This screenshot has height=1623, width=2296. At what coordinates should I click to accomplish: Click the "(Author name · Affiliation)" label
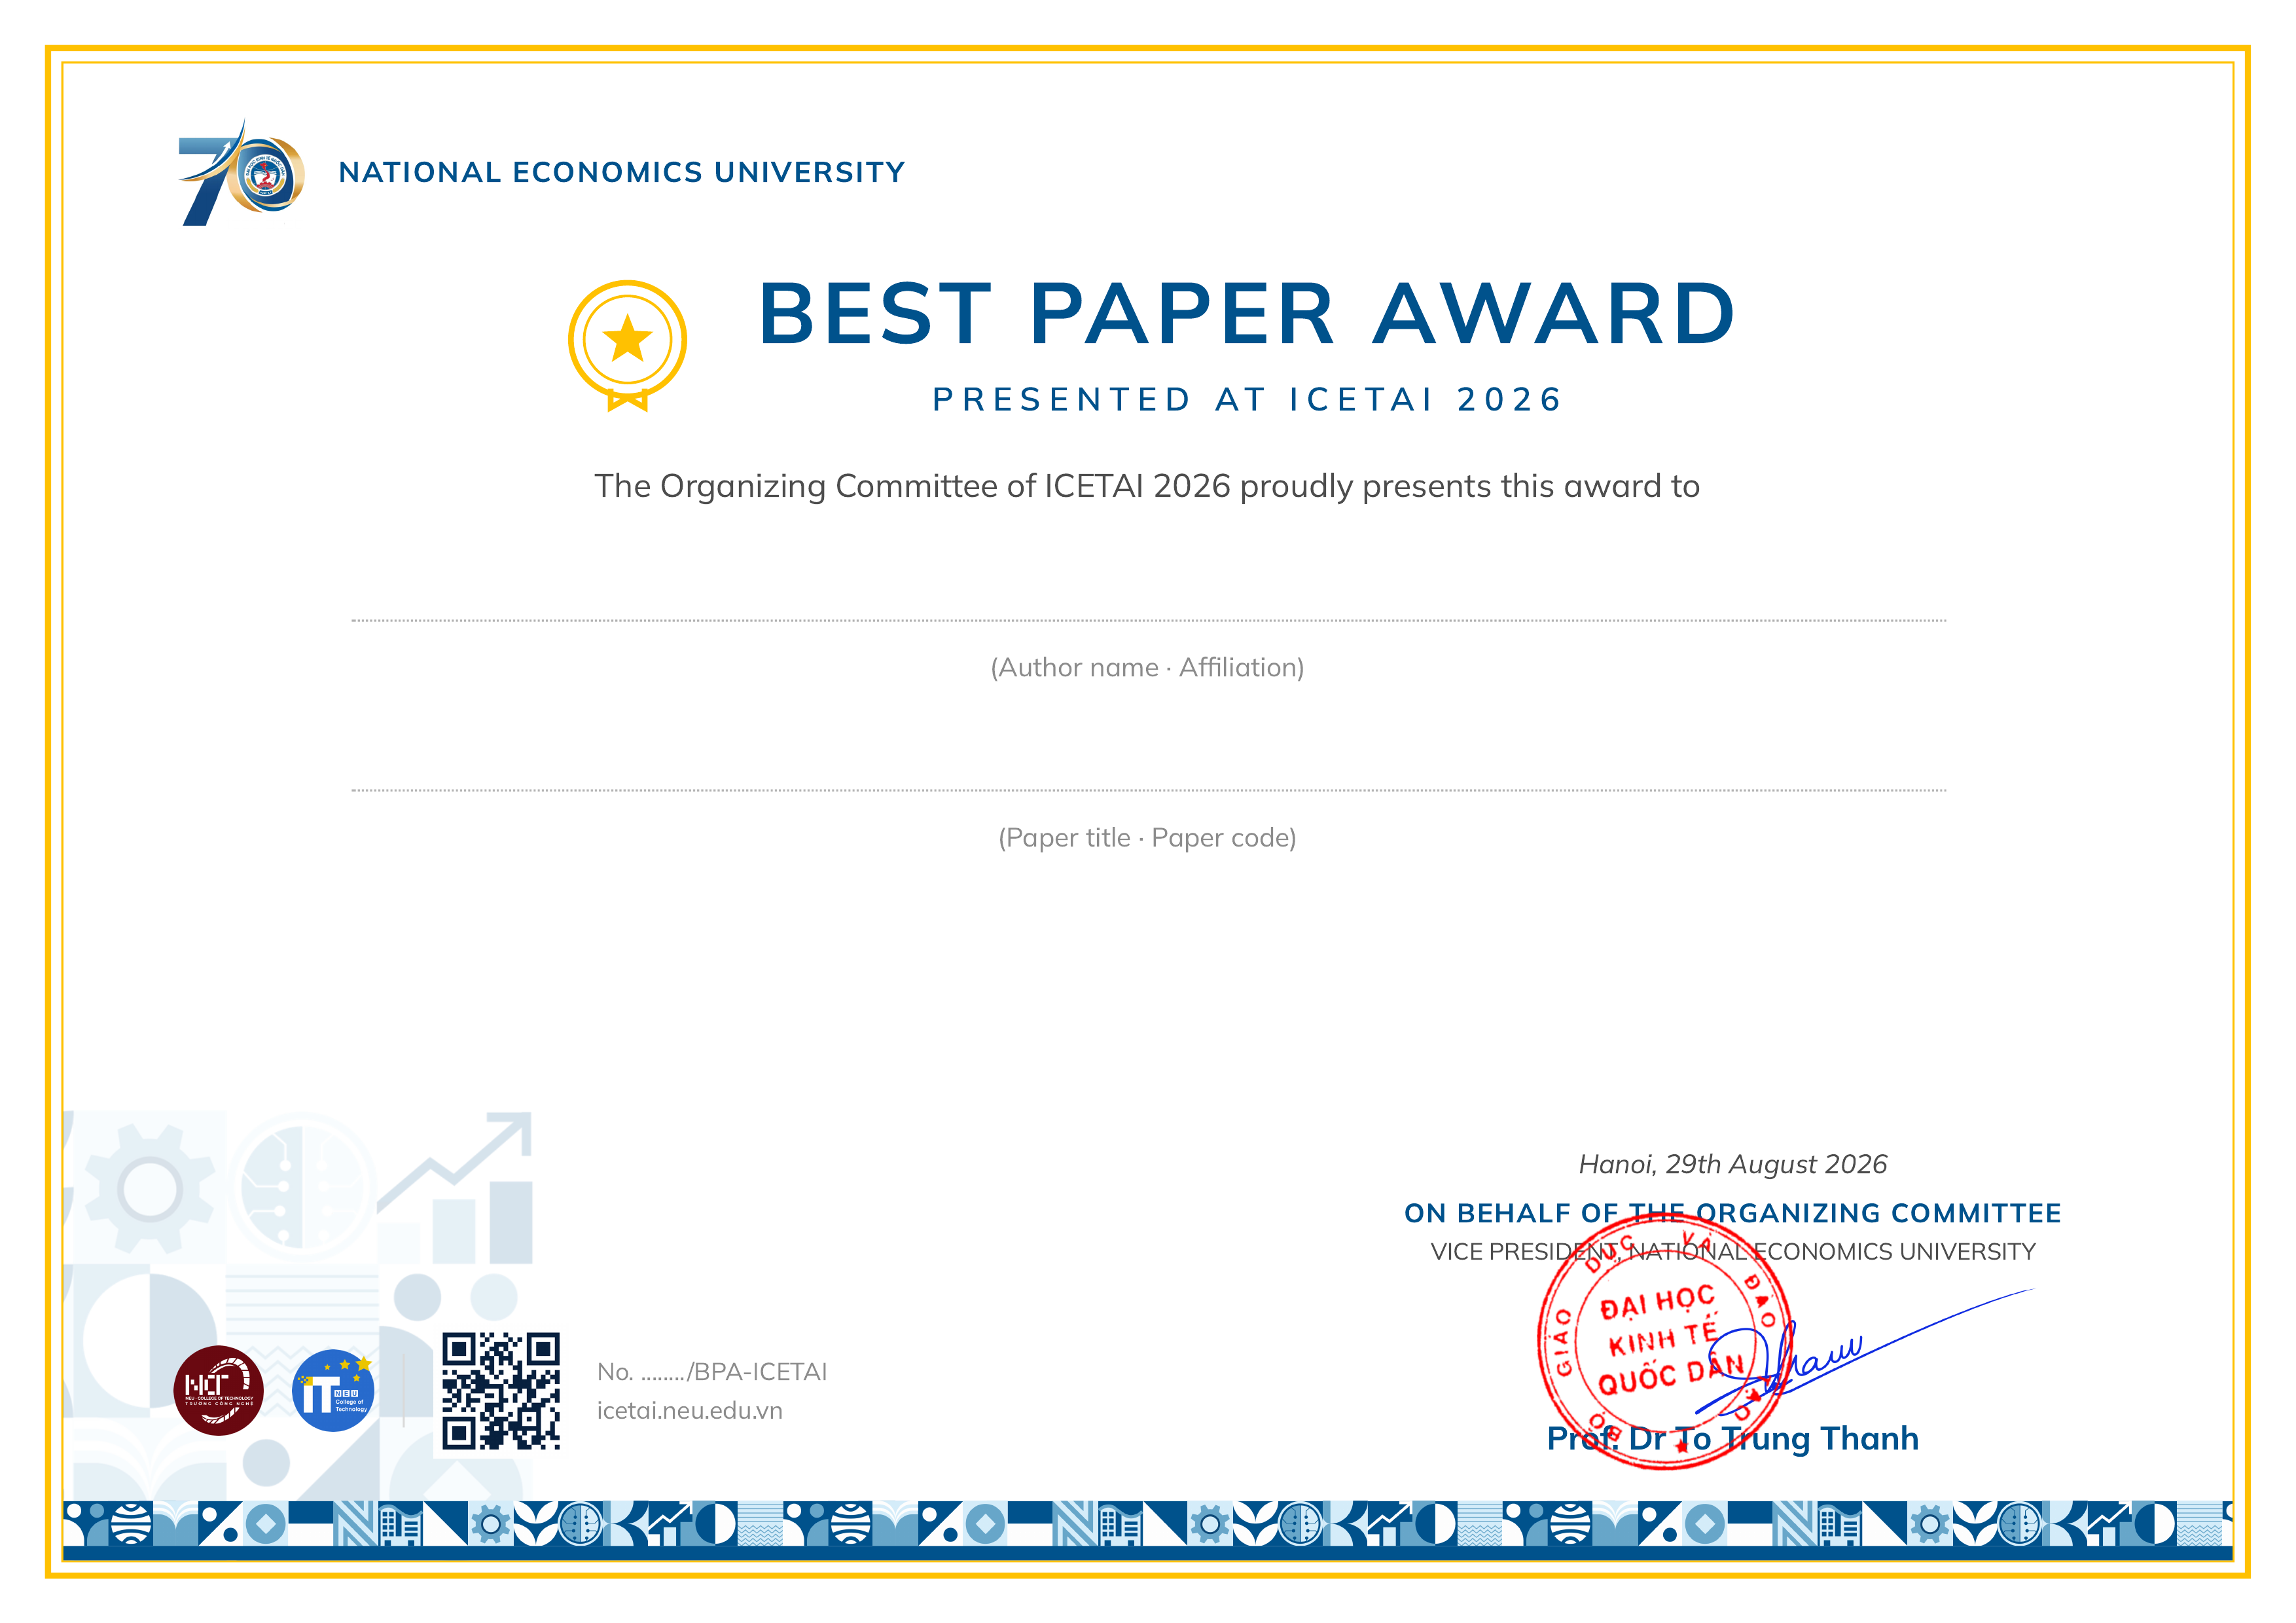(x=1147, y=667)
